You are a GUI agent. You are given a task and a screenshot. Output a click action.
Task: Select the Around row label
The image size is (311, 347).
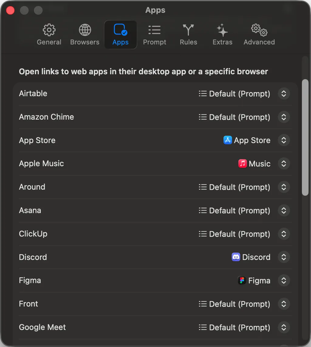click(32, 187)
